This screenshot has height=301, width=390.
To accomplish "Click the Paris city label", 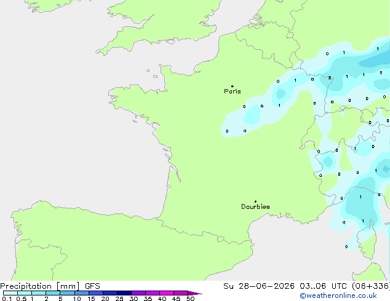I will (233, 91).
